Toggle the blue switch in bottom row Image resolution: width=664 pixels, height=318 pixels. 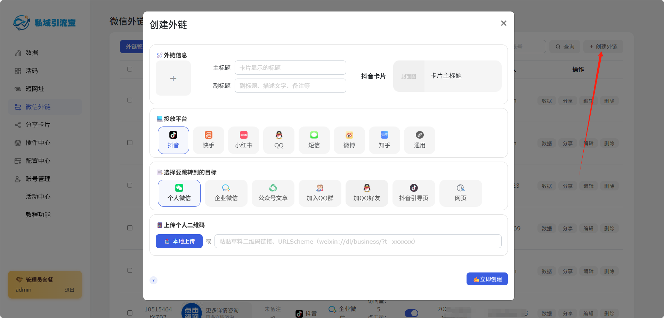411,313
